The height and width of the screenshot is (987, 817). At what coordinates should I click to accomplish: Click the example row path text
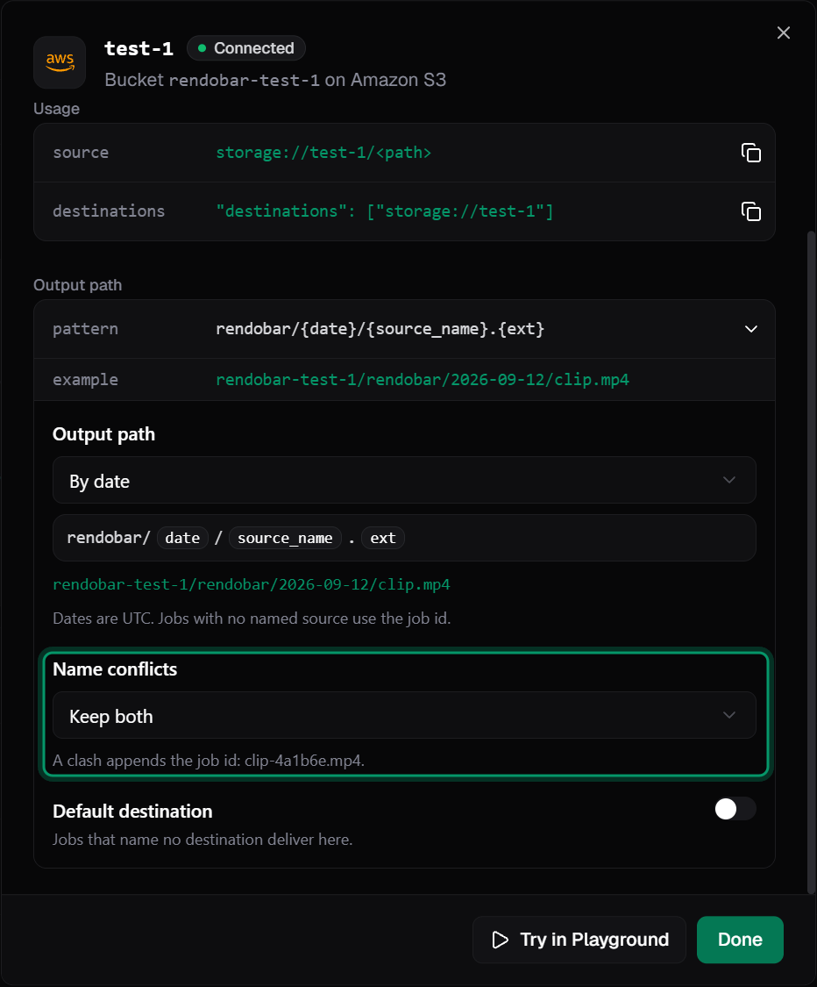[x=422, y=380]
